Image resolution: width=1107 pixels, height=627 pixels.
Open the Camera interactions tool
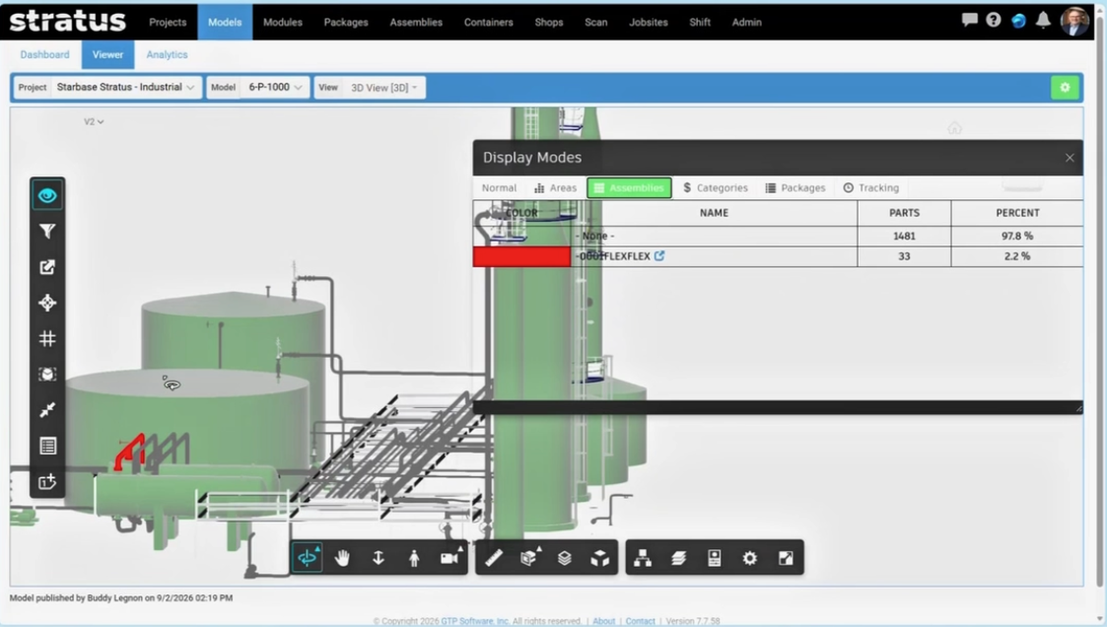(x=450, y=558)
